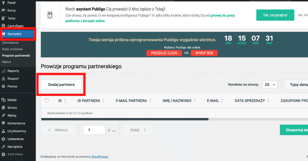Image resolution: width=308 pixels, height=161 pixels.
Task: Click the Strony pages icon
Action: [x=3, y=108]
